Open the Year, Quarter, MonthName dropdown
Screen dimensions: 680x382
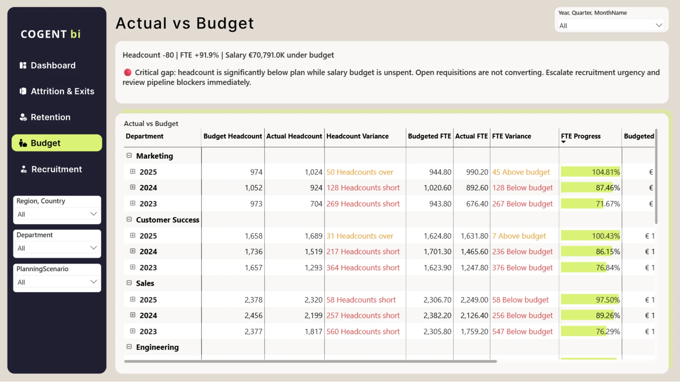tap(611, 25)
